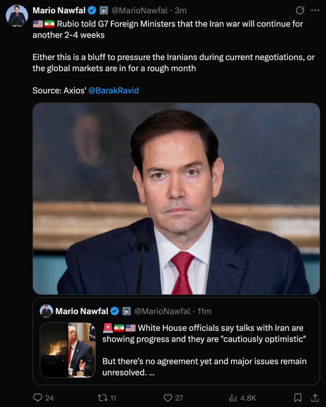Click the @MarioNawfal handle on main post
Viewport: 326px width, 407px height.
pos(139,11)
